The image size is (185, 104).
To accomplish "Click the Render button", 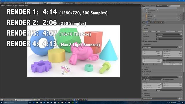I will [149, 31].
